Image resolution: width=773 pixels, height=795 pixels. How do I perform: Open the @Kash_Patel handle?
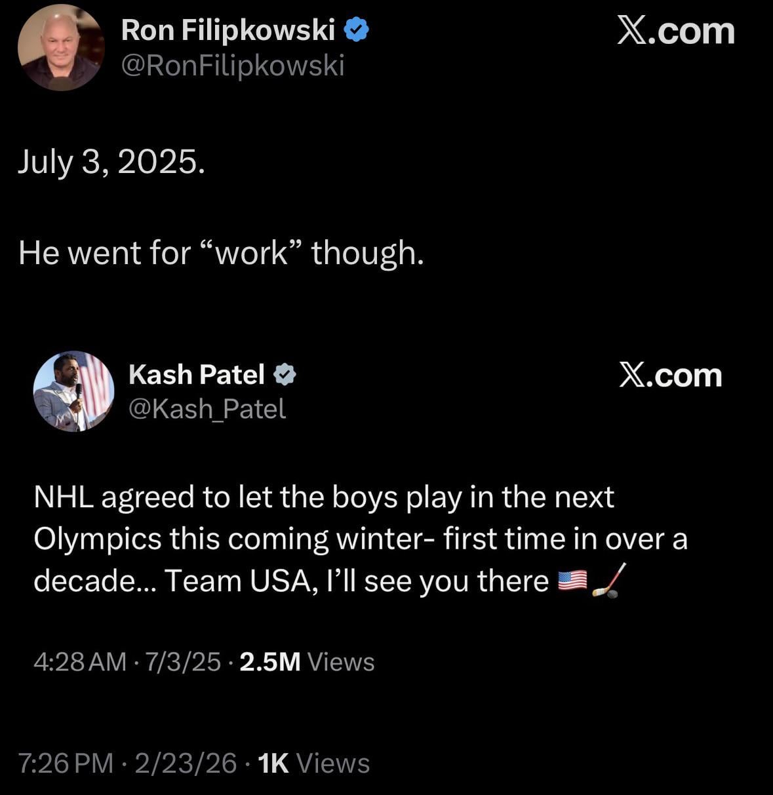point(207,409)
